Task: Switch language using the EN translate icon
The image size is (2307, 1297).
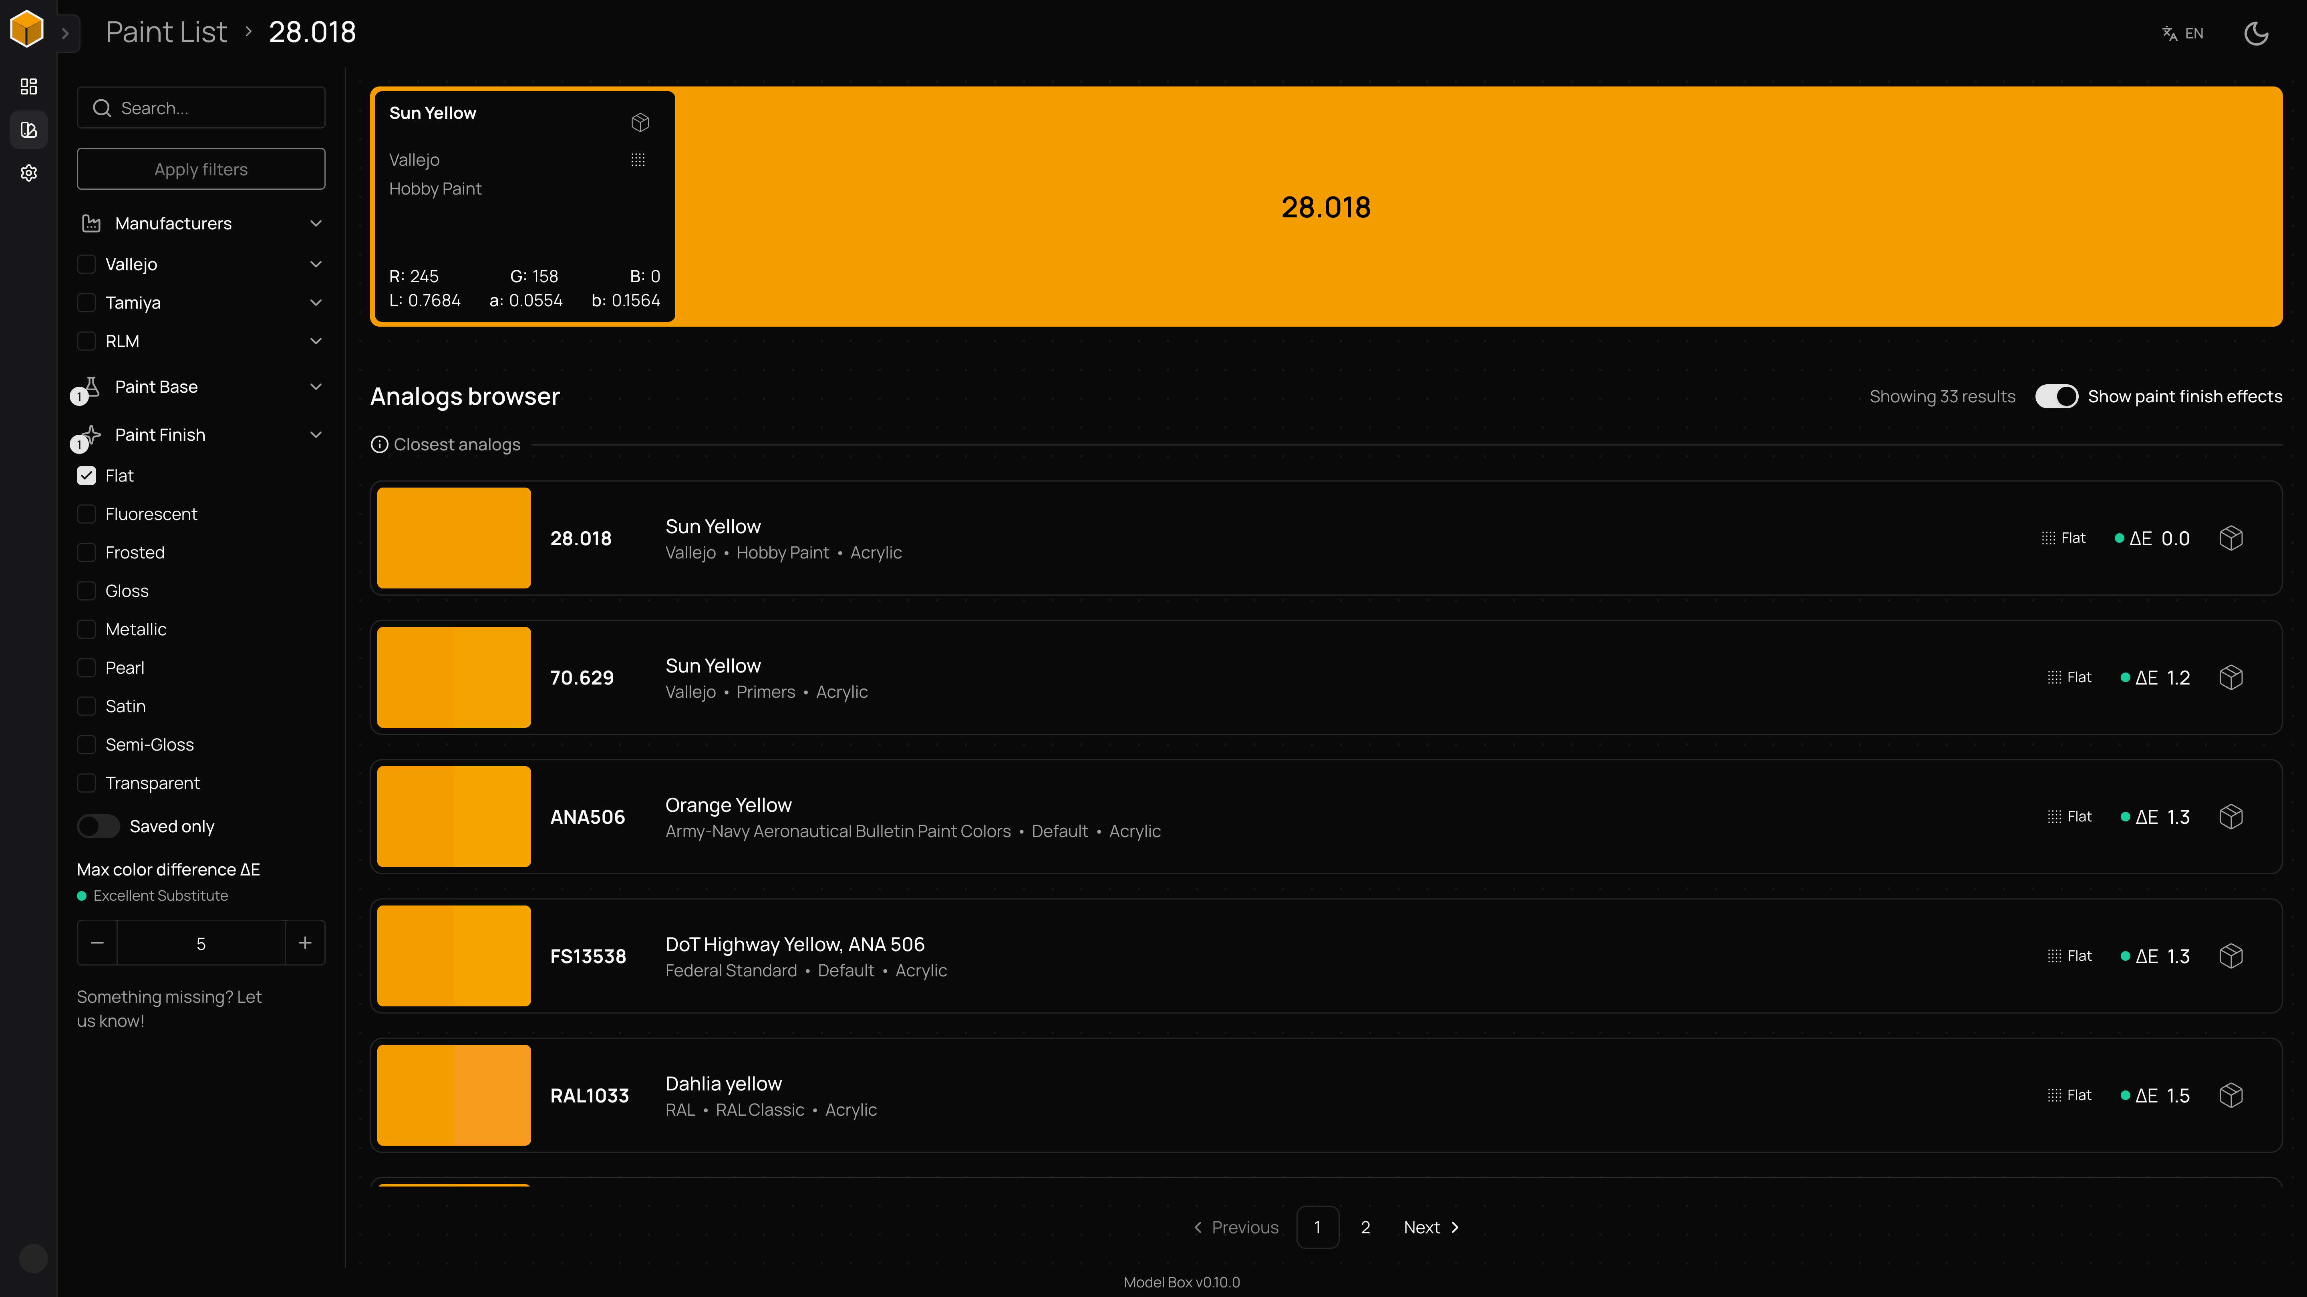Action: (x=2182, y=33)
